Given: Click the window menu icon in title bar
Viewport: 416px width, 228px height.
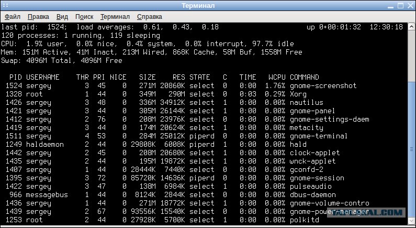Looking at the screenshot, I should pyautogui.click(x=5, y=5).
